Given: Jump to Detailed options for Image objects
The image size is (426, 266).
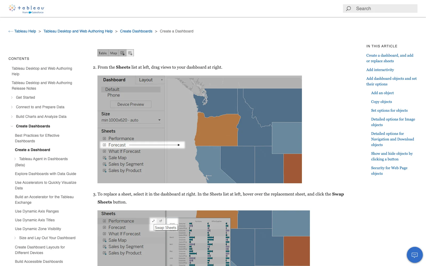Looking at the screenshot, I should pyautogui.click(x=393, y=122).
